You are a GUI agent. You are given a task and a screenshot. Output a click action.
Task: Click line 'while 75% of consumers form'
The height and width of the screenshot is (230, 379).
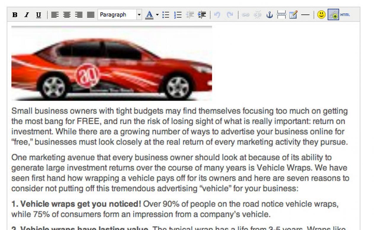(141, 214)
